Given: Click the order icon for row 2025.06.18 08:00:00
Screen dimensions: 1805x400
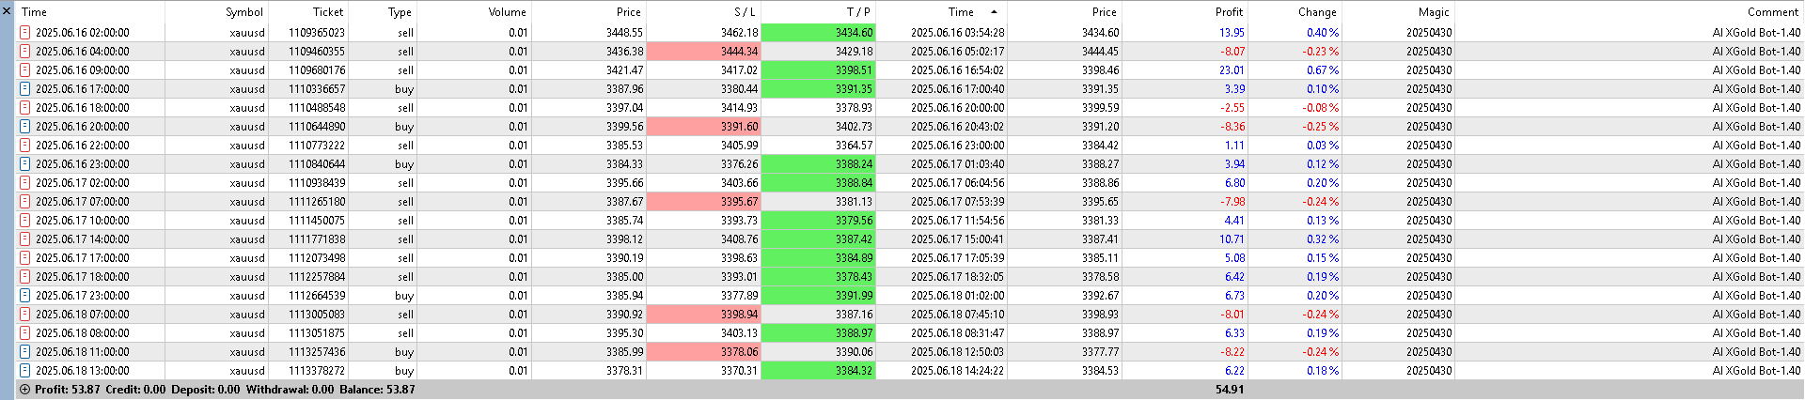Looking at the screenshot, I should coord(25,332).
